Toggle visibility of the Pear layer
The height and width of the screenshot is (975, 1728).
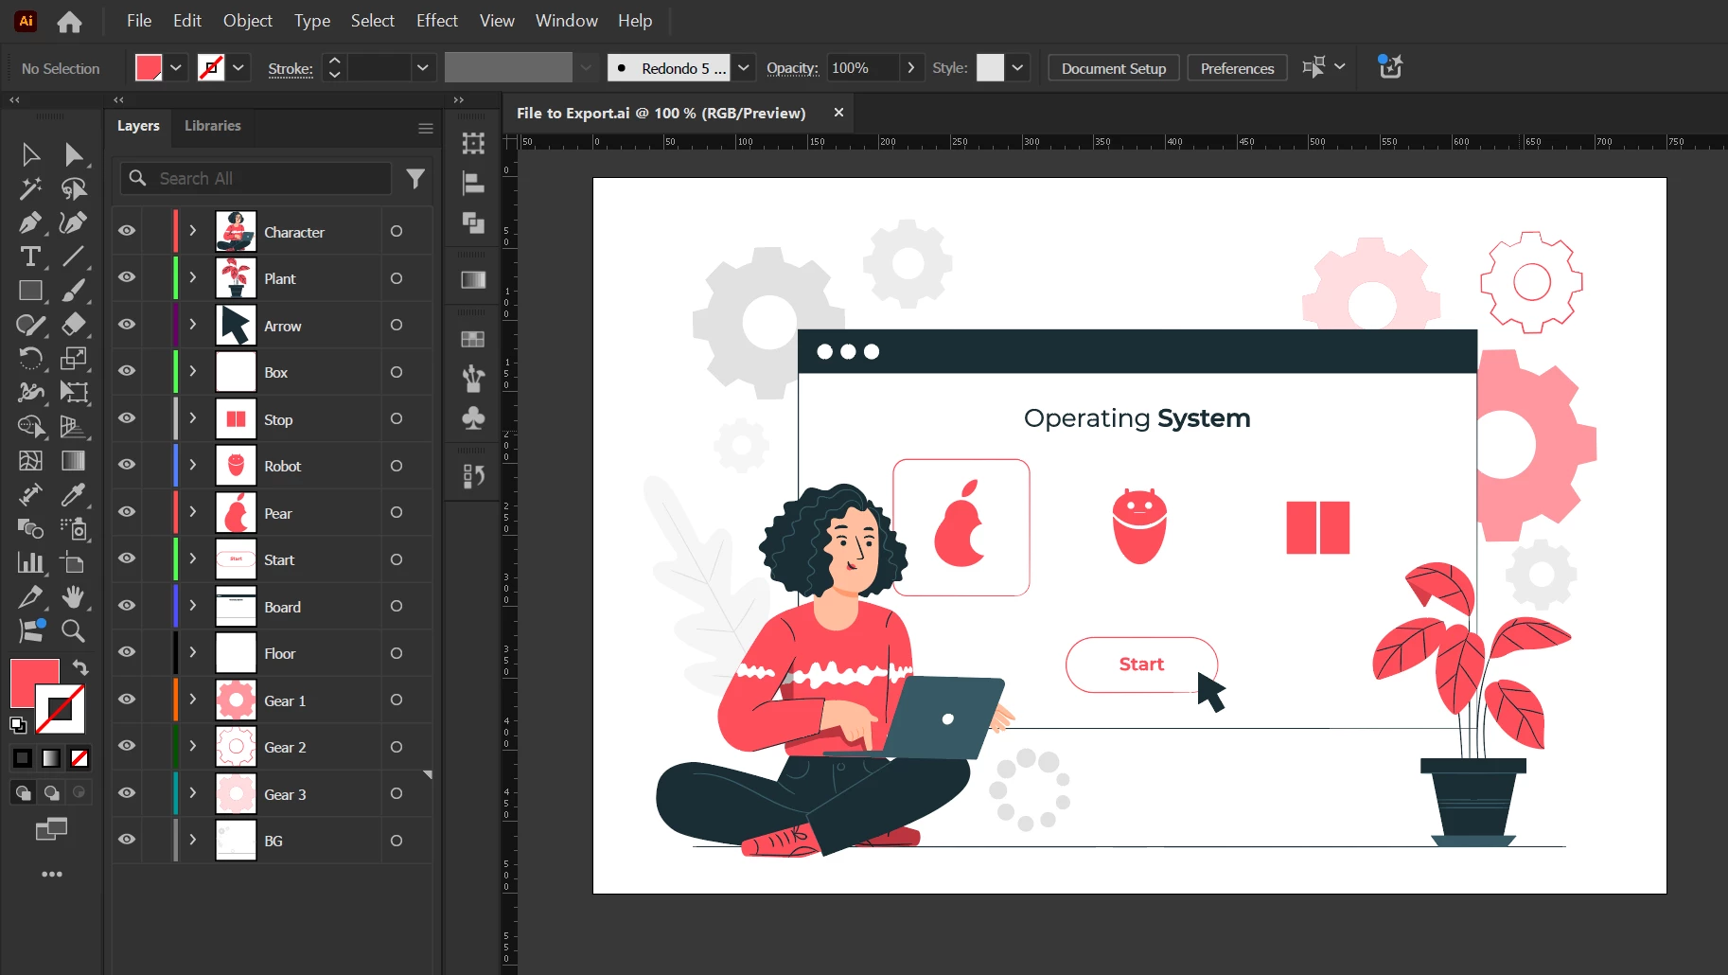click(x=127, y=512)
